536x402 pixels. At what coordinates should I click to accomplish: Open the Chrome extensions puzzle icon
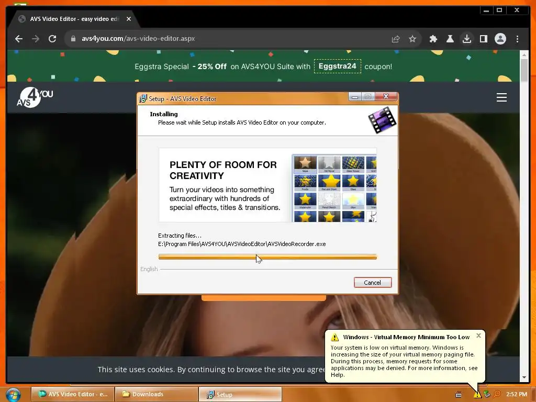point(433,39)
